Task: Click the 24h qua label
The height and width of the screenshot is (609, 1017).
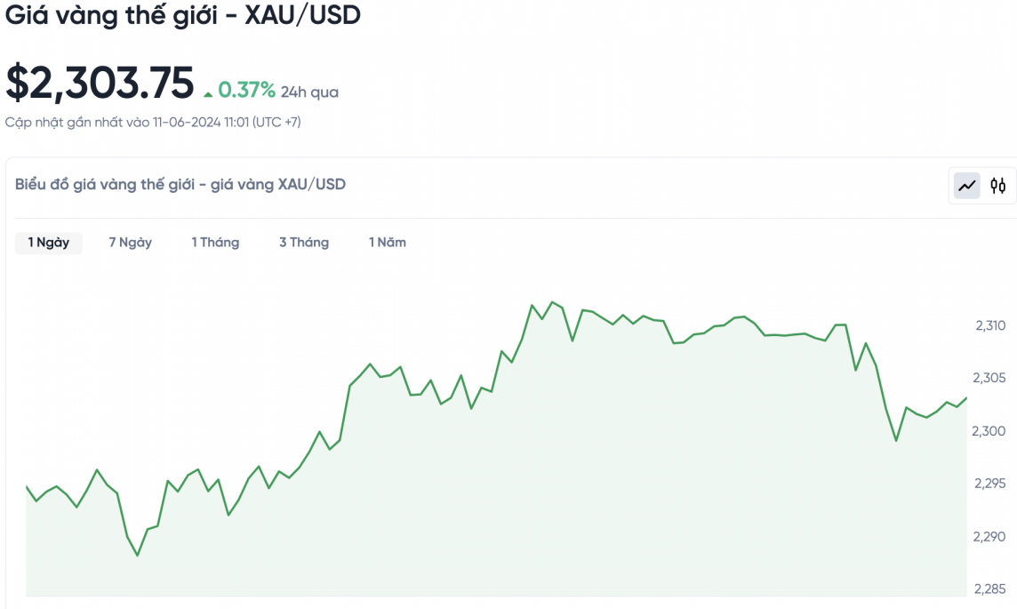Action: (309, 92)
